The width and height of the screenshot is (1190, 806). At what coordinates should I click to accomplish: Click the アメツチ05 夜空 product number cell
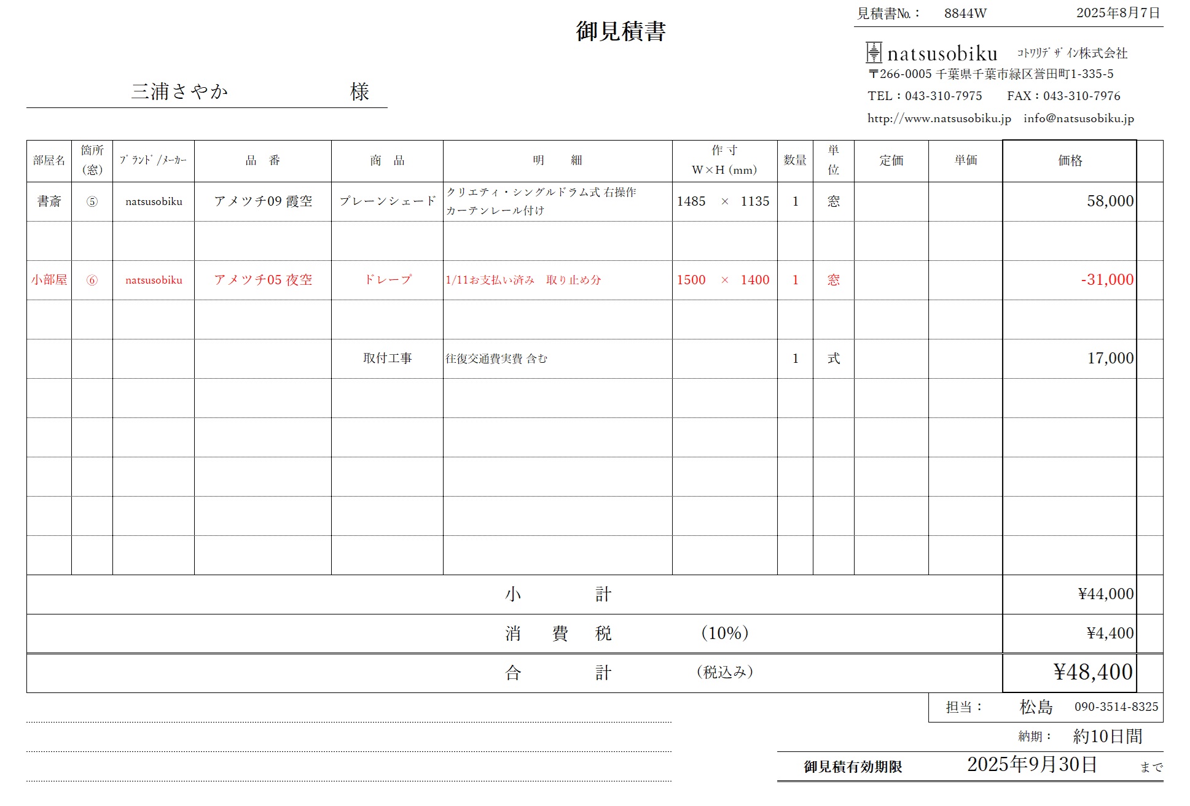[x=263, y=280]
